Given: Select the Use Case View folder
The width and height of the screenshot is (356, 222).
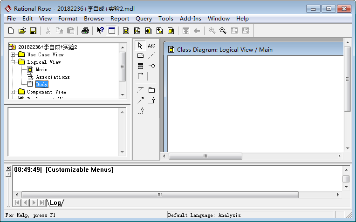Looking at the screenshot, I should (x=45, y=54).
